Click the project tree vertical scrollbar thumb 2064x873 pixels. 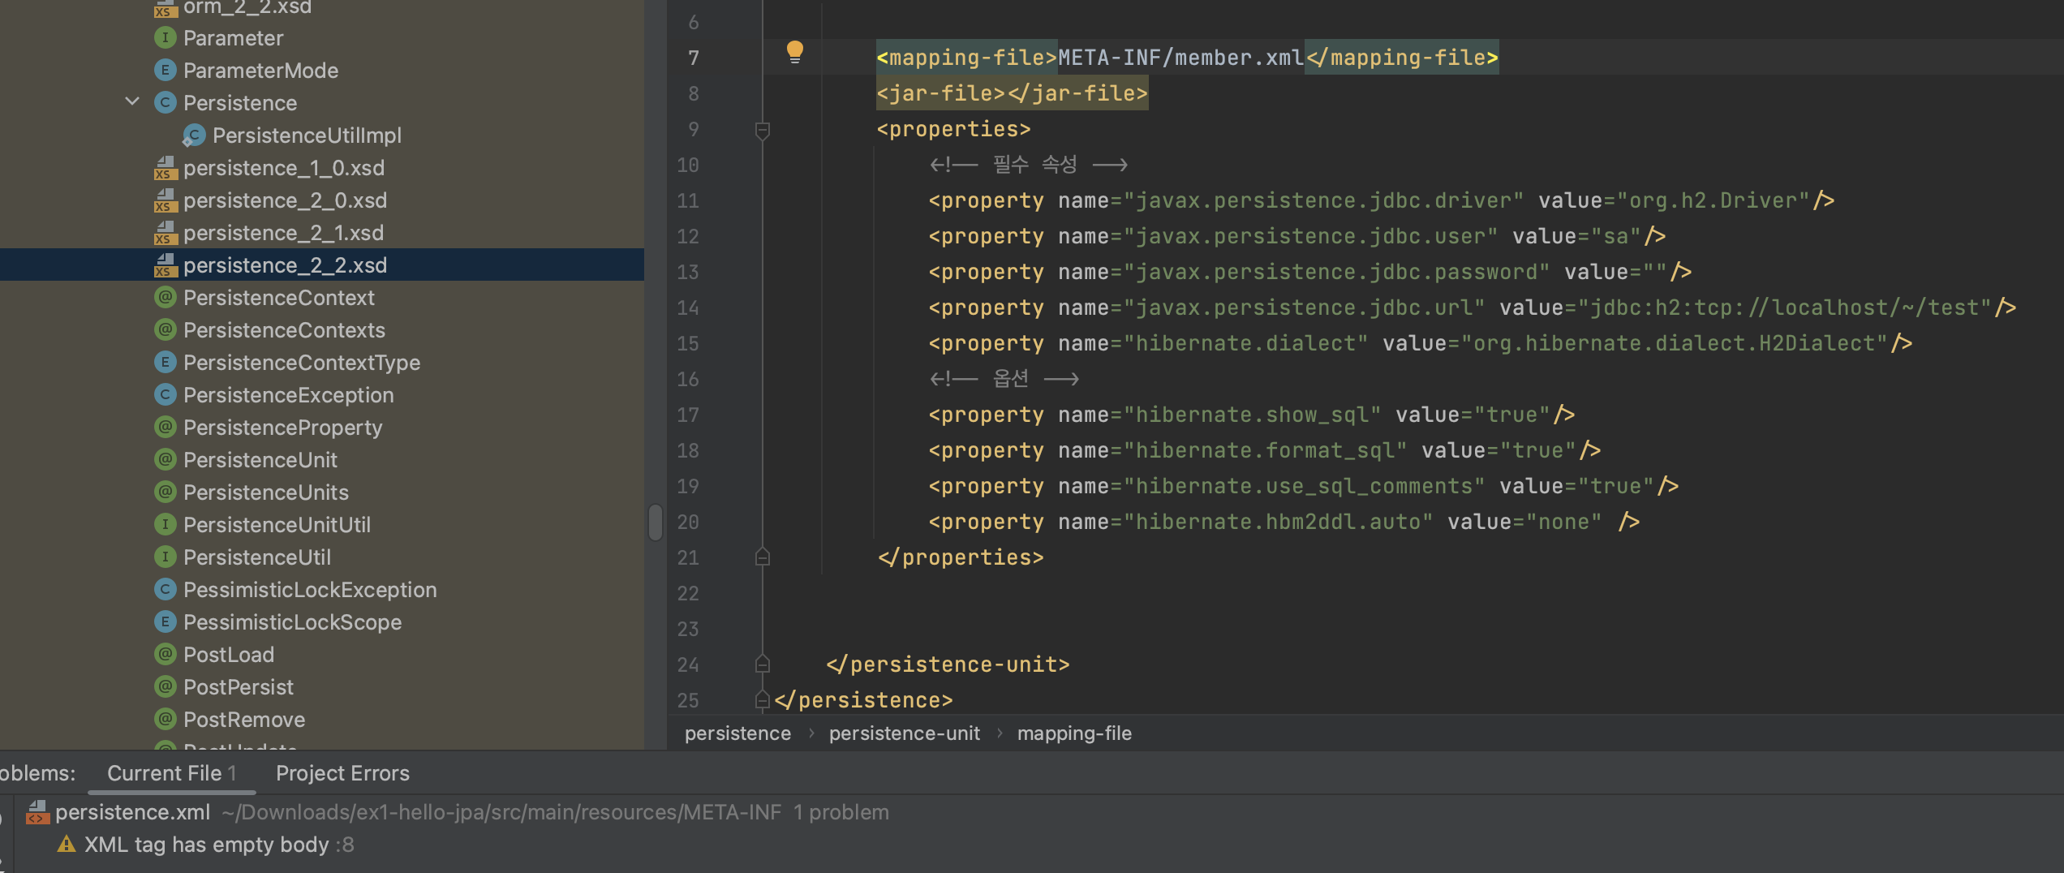tap(656, 522)
